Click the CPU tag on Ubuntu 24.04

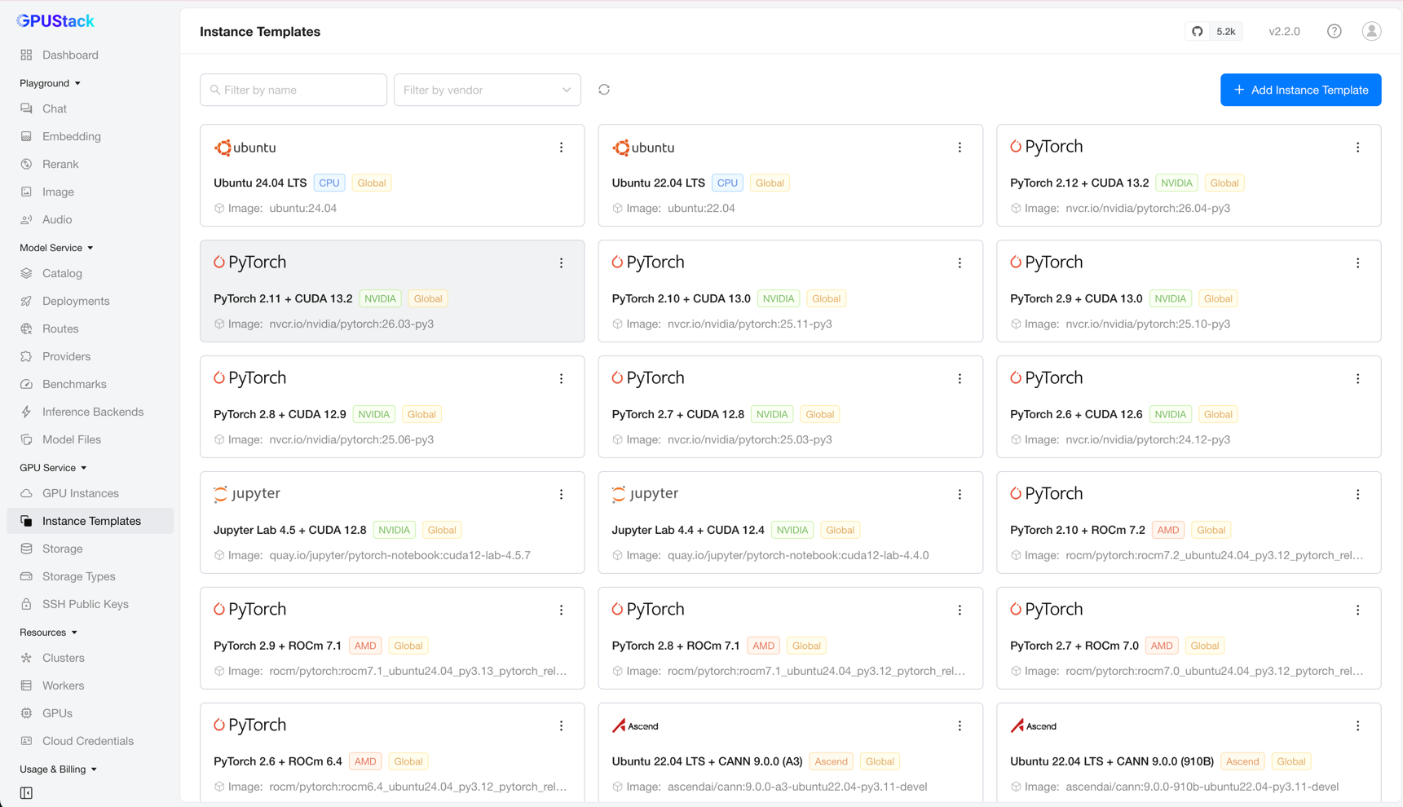coord(329,183)
